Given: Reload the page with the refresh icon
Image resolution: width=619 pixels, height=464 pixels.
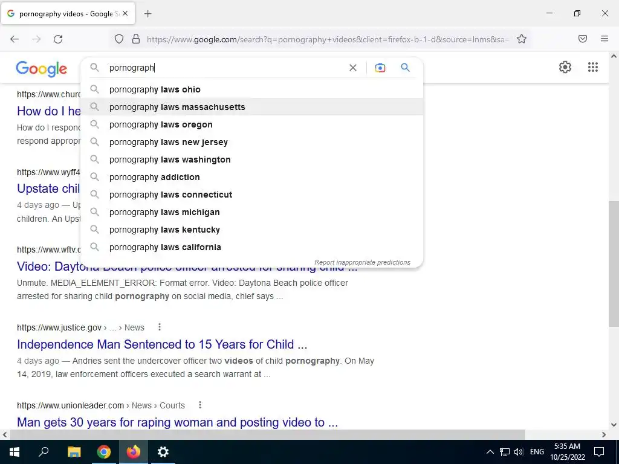Looking at the screenshot, I should (58, 39).
